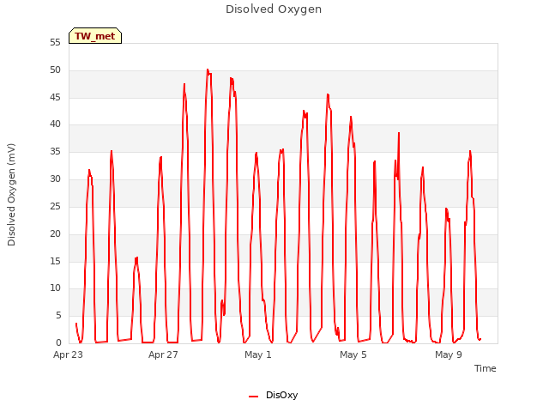Click the 25 y-axis tick label
This screenshot has height=412, width=549.
coord(55,206)
